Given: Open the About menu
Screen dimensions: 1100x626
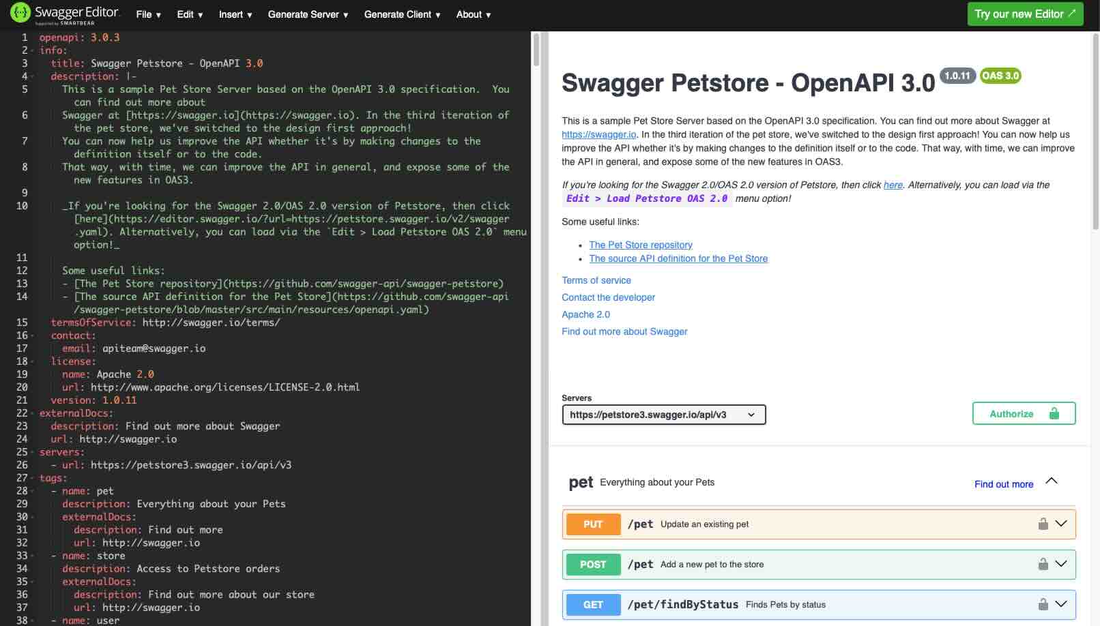Looking at the screenshot, I should coord(474,14).
